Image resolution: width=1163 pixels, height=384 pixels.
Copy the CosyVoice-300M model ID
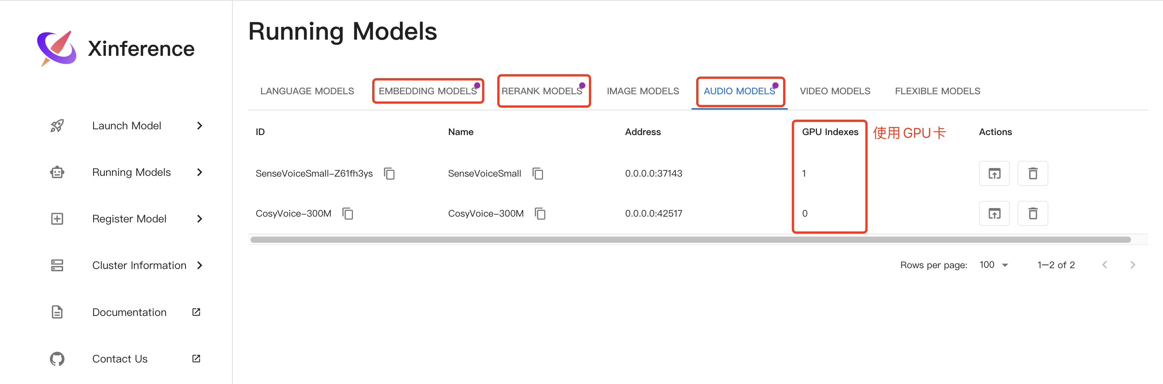[x=348, y=214]
